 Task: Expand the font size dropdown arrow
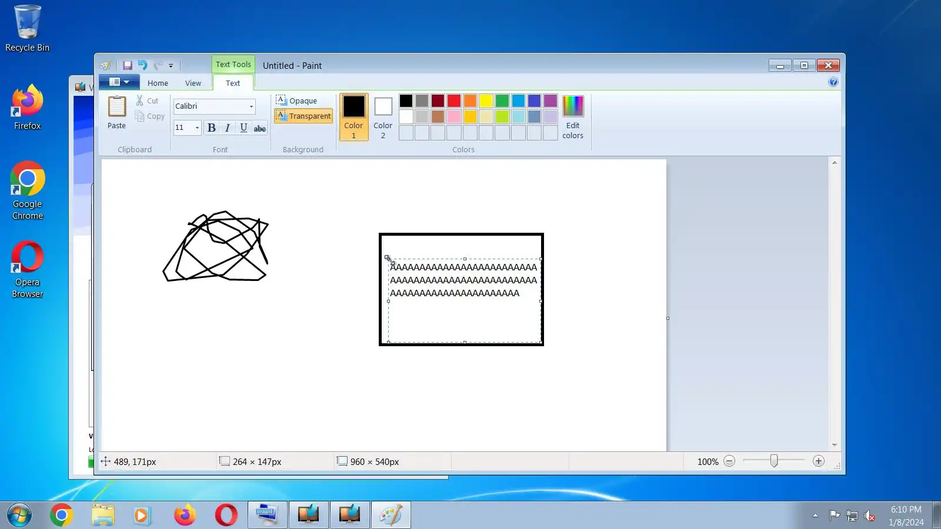(197, 128)
